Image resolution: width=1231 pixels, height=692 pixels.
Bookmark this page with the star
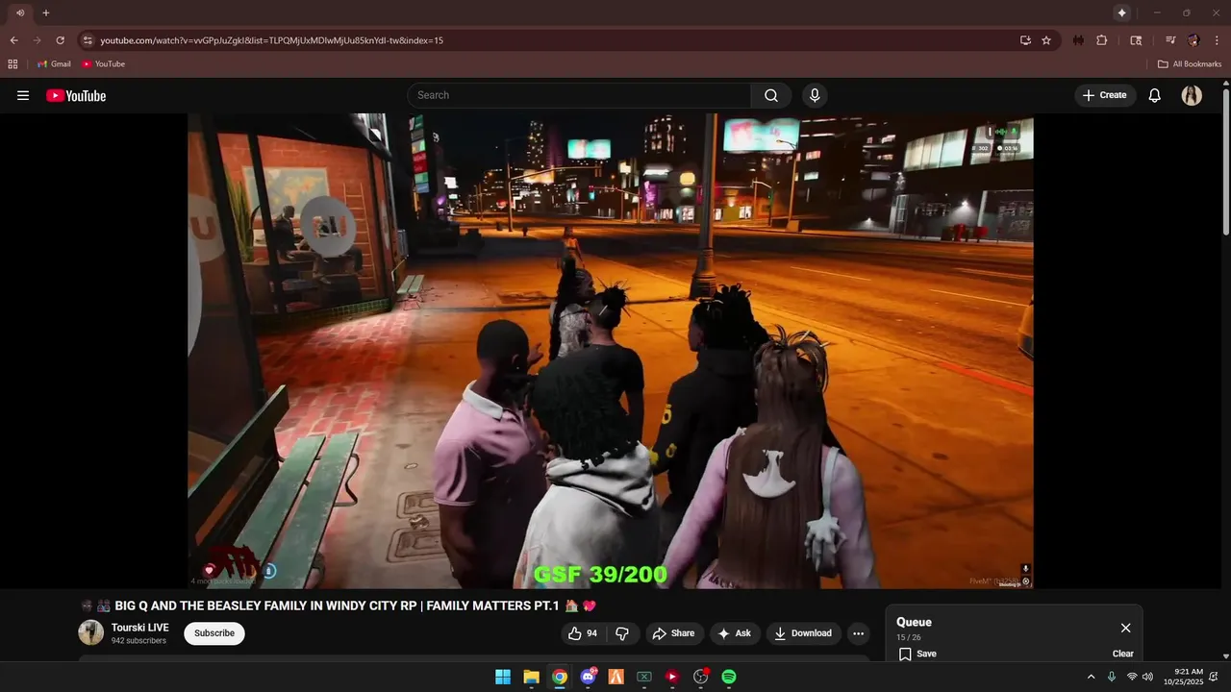coord(1046,40)
